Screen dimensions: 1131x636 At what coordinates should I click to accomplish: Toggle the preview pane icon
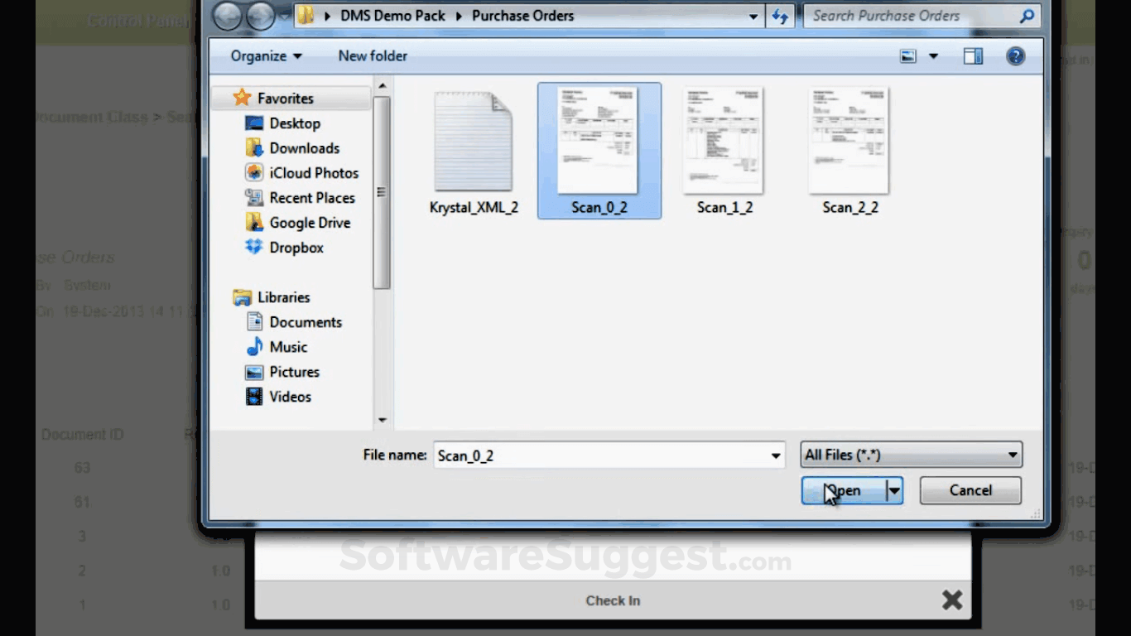(973, 56)
